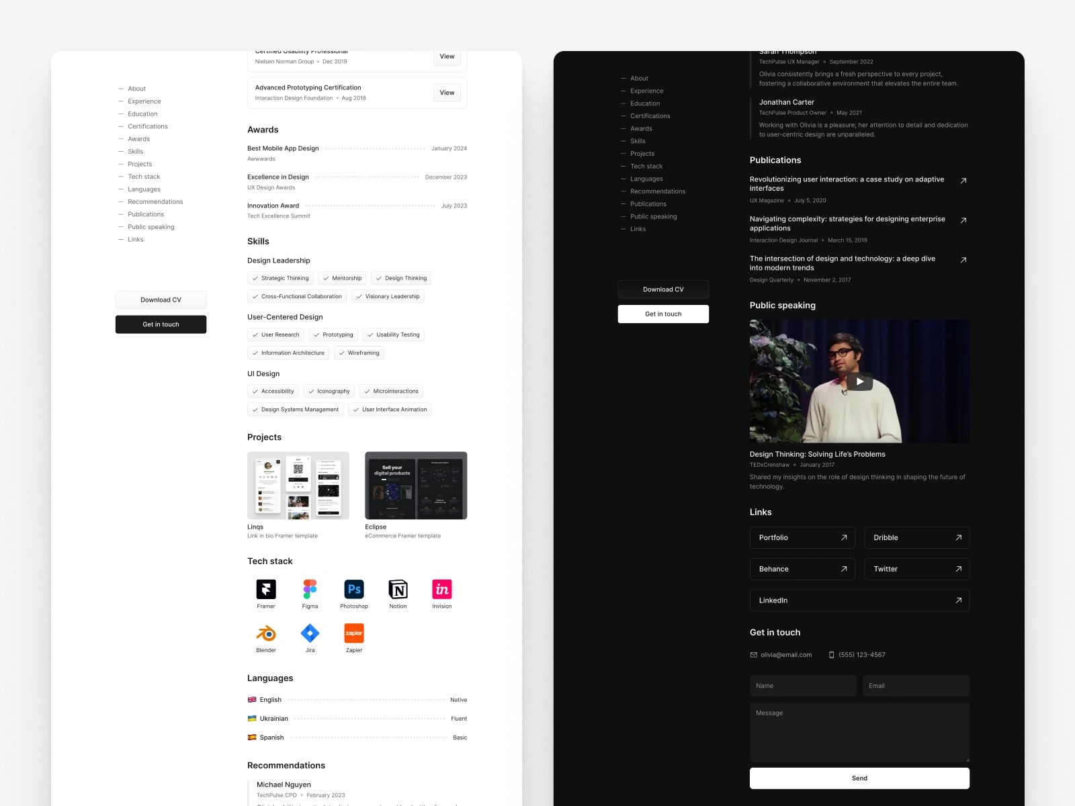The width and height of the screenshot is (1075, 806).
Task: Play the Design Thinking talk video
Action: click(x=859, y=382)
